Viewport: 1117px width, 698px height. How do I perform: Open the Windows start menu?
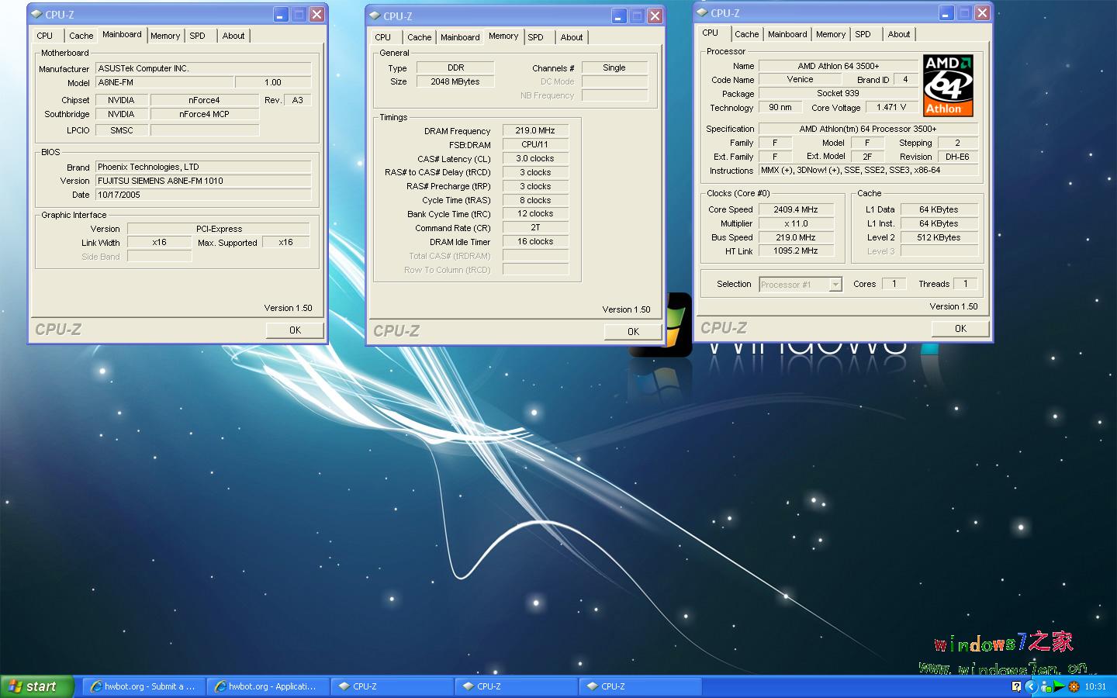tap(36, 686)
